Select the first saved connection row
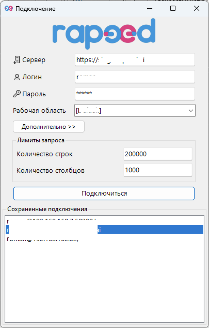Screen dimensions: 209x328 click(104, 221)
